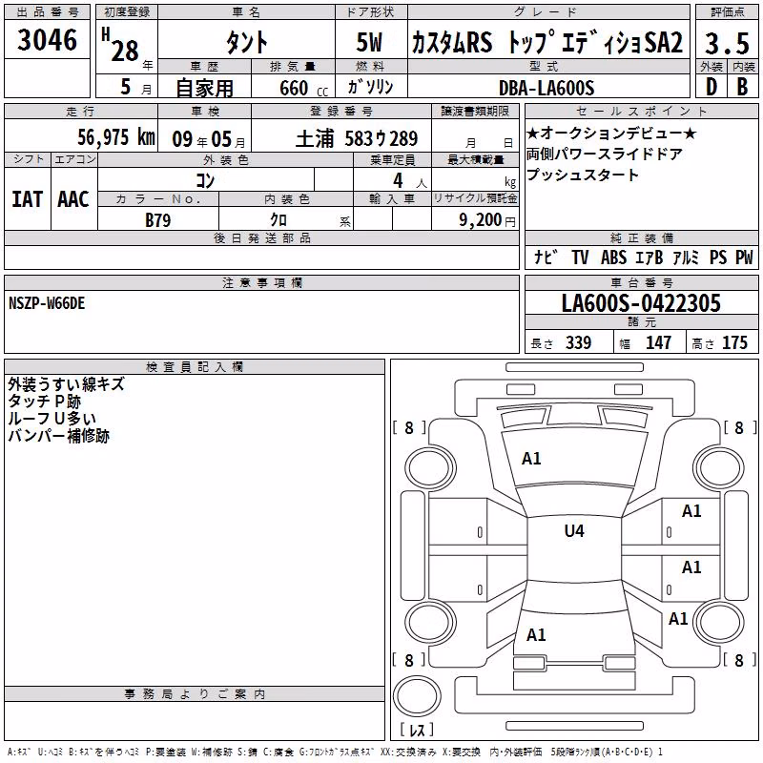Click fuel type ガソリン
763x763 pixels.
370,87
